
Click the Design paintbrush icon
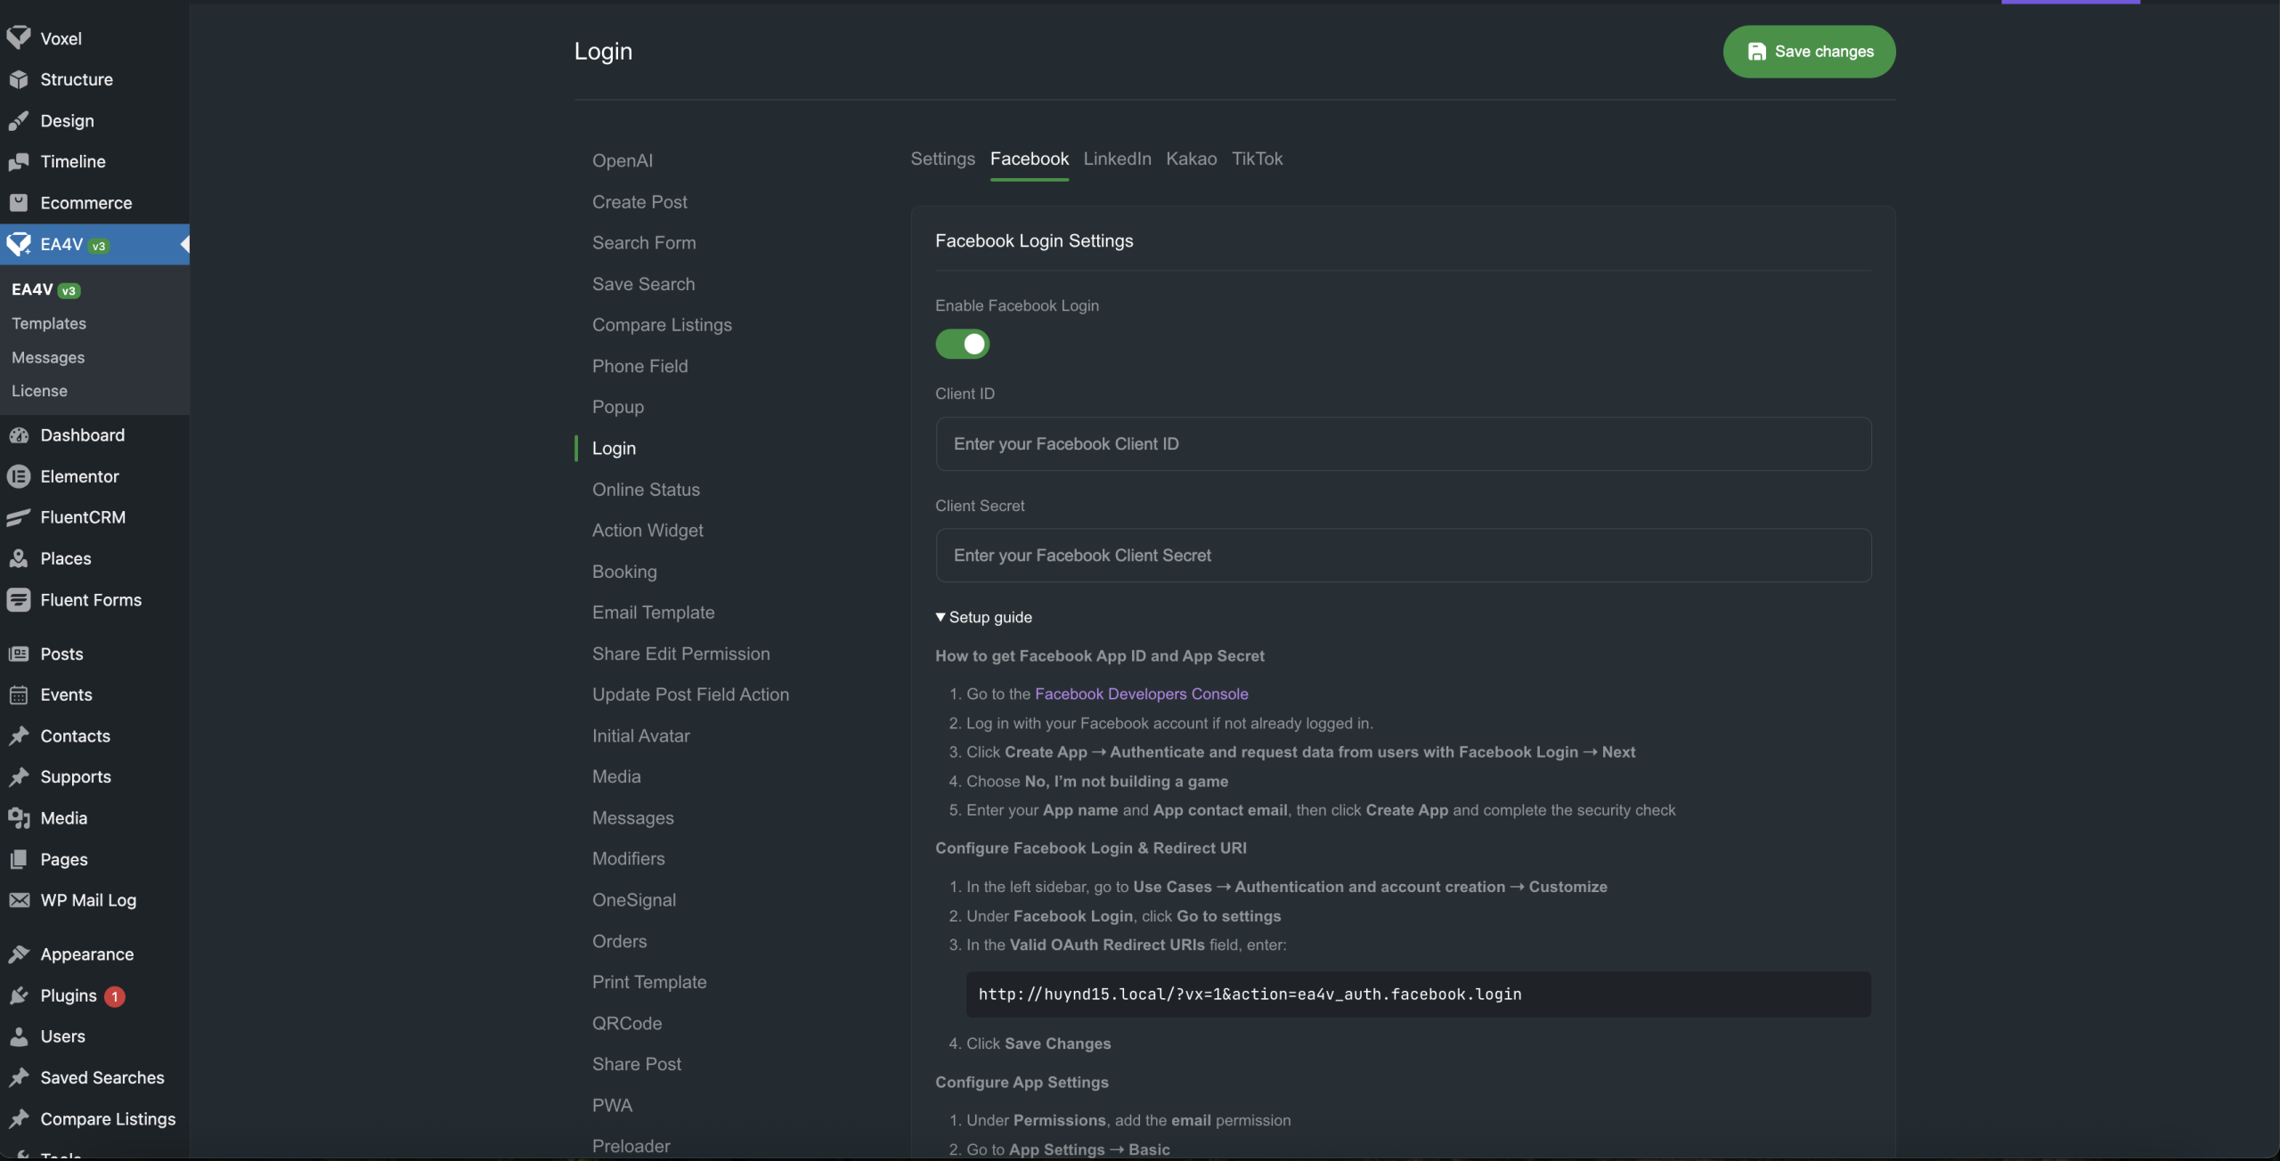[19, 120]
